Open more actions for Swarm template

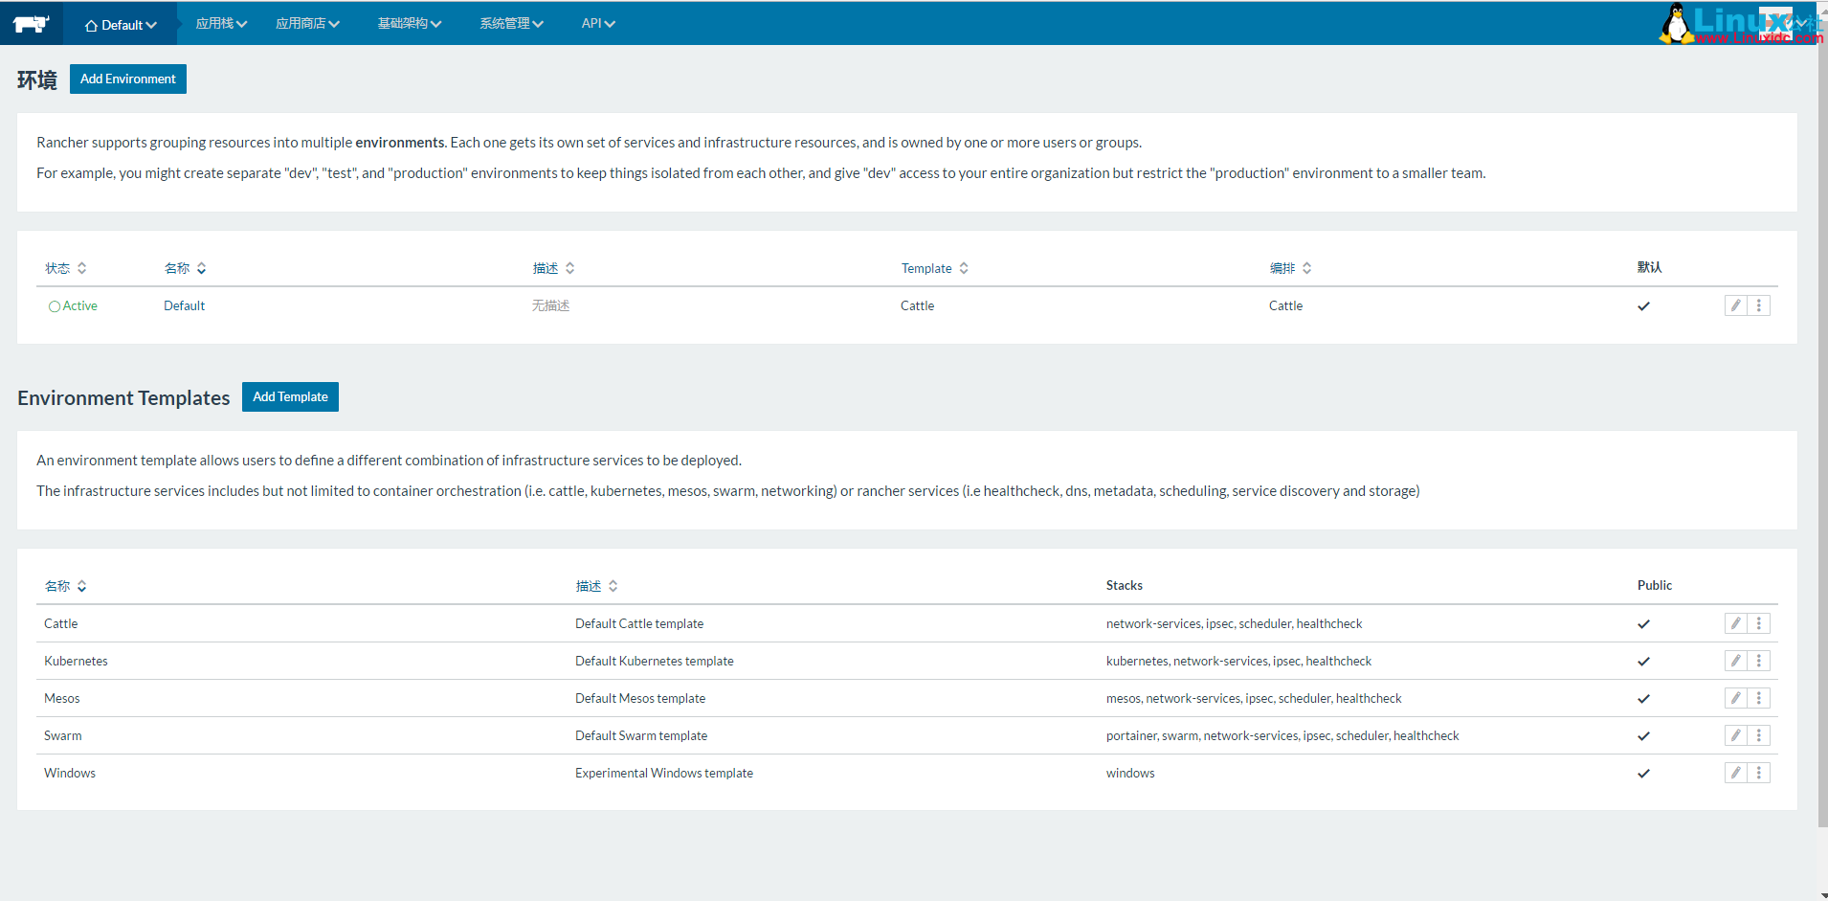coord(1759,735)
